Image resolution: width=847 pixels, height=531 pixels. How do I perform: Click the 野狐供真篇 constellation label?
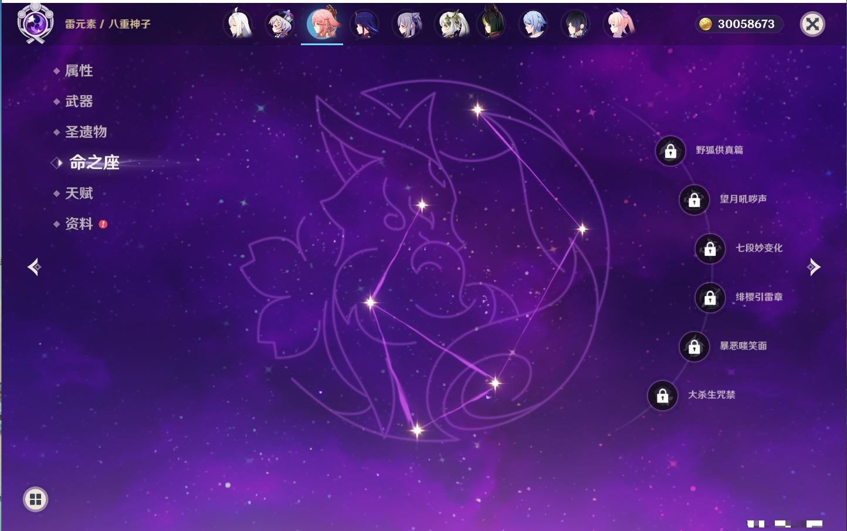coord(719,150)
